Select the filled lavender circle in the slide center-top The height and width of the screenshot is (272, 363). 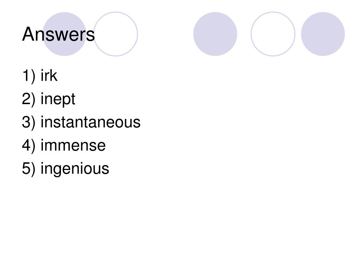pos(215,34)
